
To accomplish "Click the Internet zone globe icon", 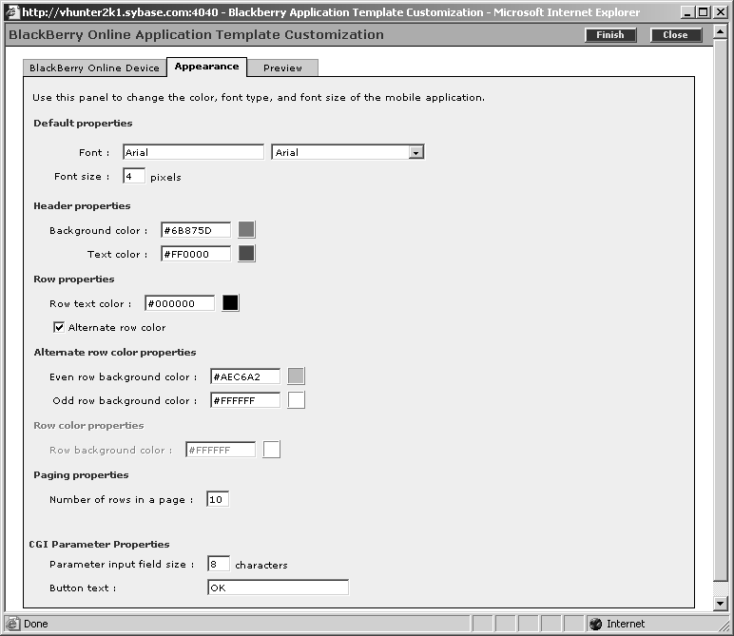I will pos(595,624).
